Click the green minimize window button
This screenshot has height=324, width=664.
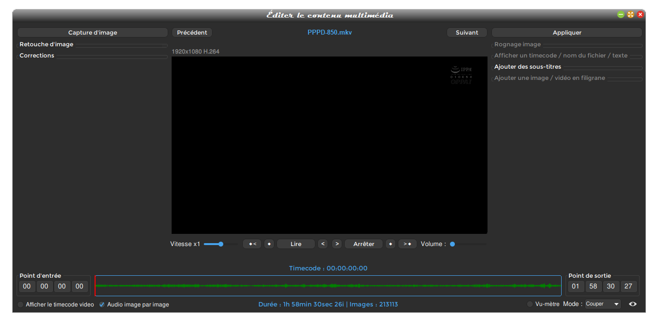[621, 15]
